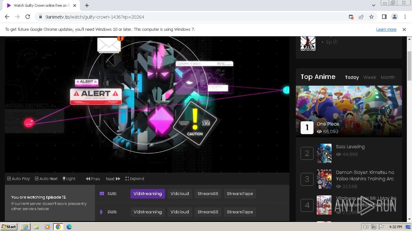Open the Chrome profile menu
The image size is (412, 231).
coord(394,17)
